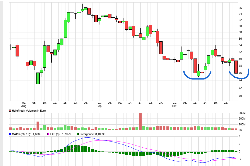Select the 'EXP (9): -1,7859' label

point(60,134)
